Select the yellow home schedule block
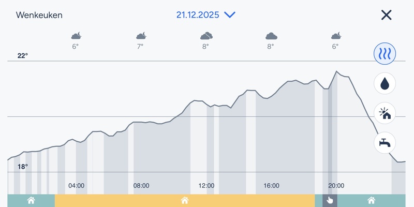 pyautogui.click(x=184, y=201)
